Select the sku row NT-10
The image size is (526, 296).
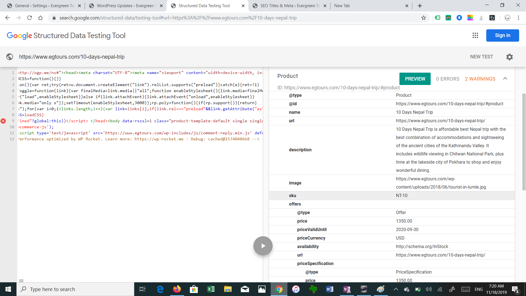click(x=392, y=196)
